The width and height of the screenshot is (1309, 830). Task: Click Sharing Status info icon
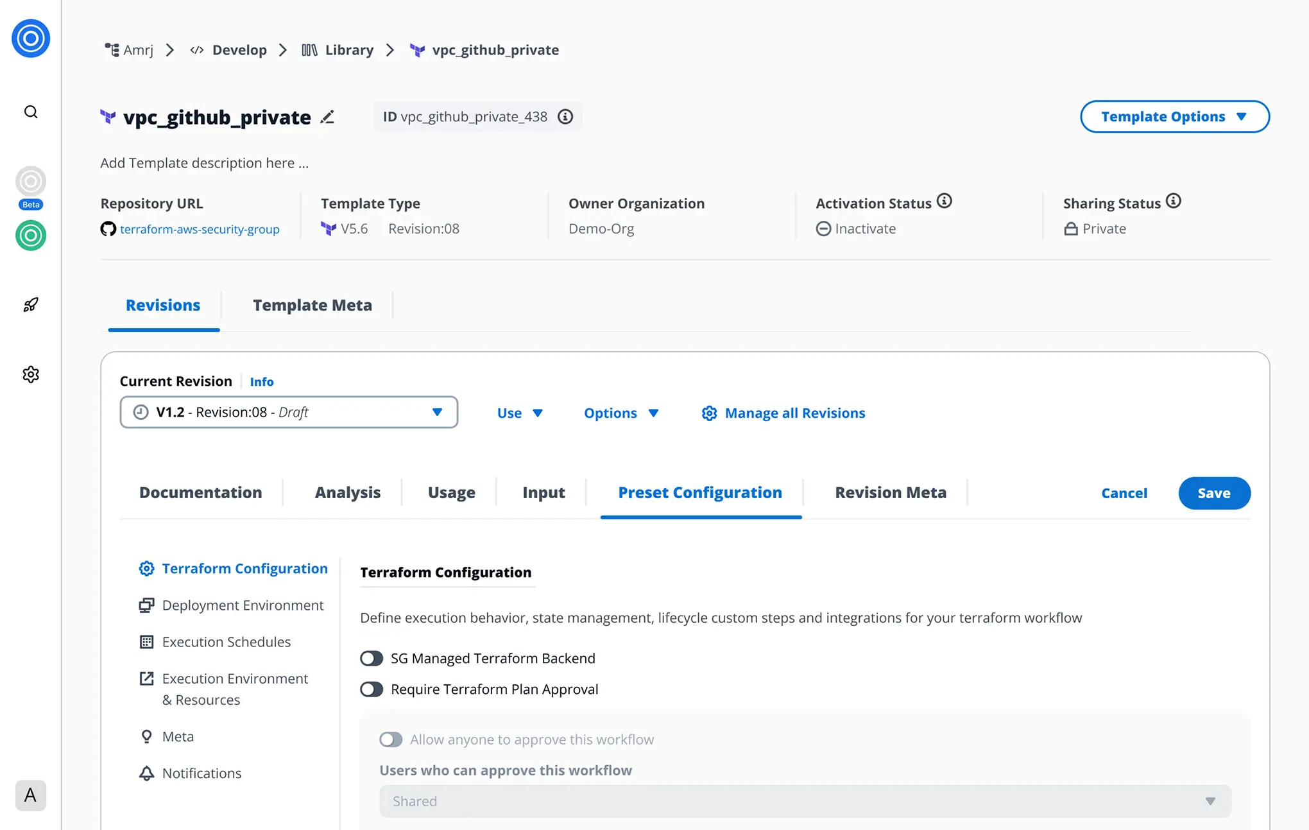1173,202
